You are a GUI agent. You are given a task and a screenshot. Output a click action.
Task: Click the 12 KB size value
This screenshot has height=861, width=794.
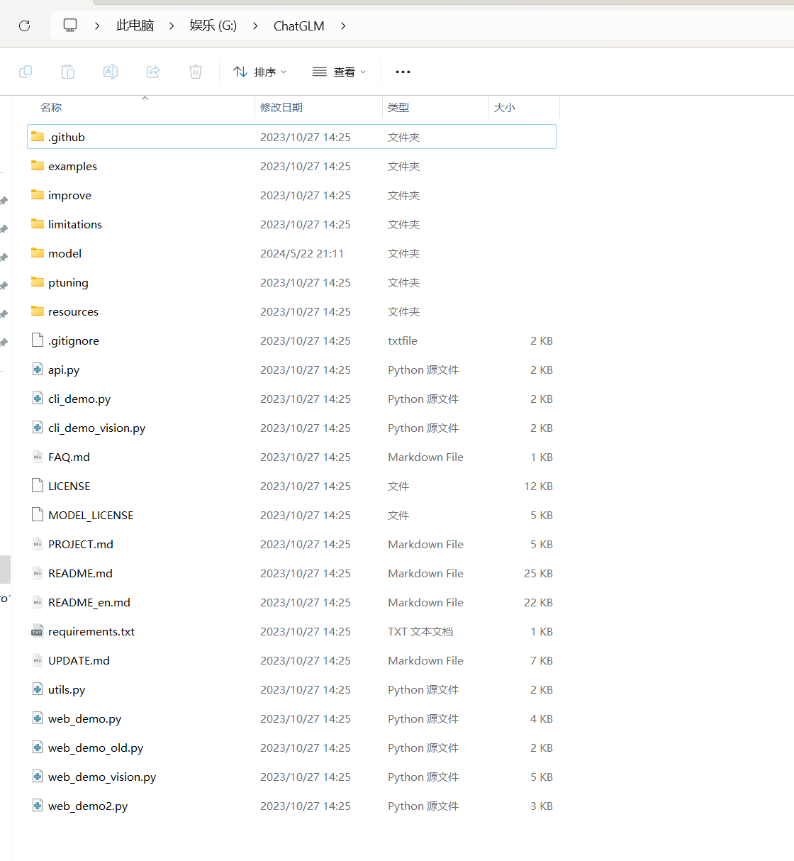click(538, 486)
